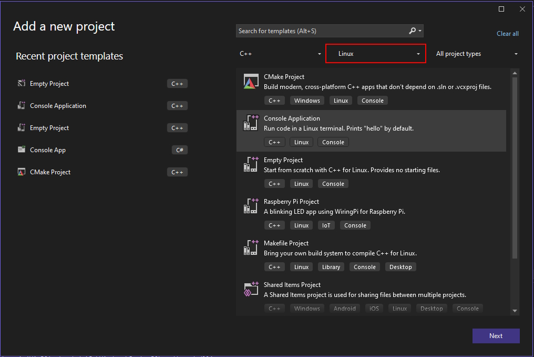Screen dimensions: 534x357
Task: Click the CMake Project template icon
Action: point(250,82)
